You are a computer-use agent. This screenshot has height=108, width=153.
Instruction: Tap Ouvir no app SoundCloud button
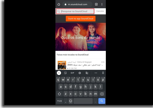pos(81,19)
